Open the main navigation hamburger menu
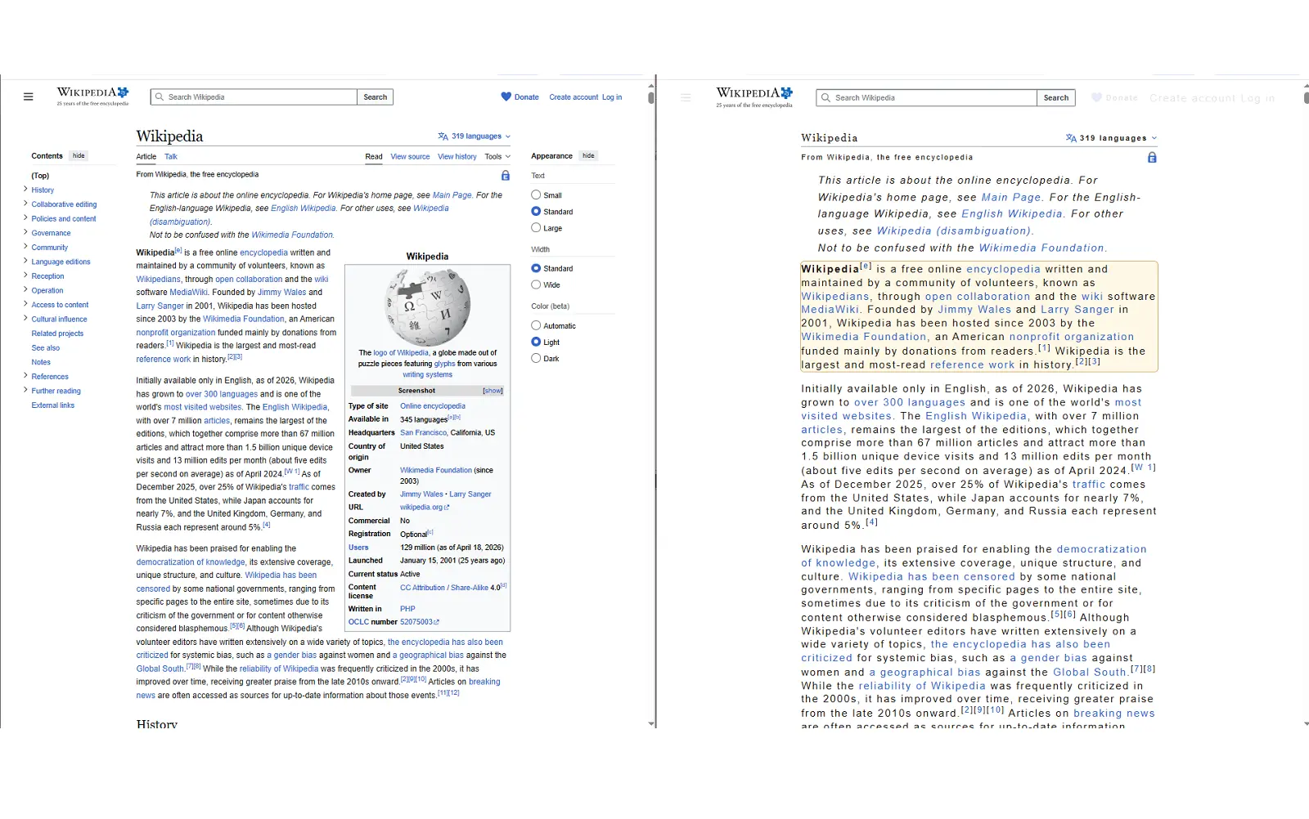 click(x=28, y=96)
